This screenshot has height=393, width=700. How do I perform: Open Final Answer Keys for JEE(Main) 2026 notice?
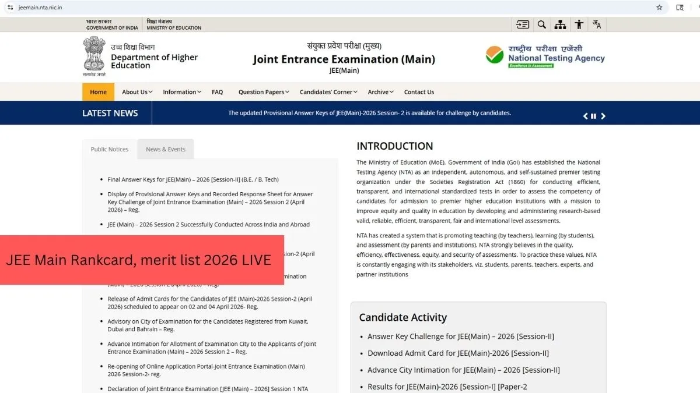click(x=193, y=180)
